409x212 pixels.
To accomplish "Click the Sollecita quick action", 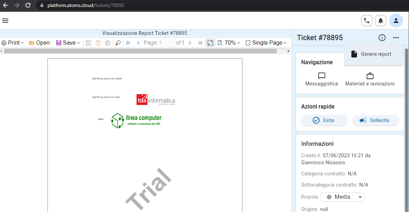I will (x=375, y=120).
